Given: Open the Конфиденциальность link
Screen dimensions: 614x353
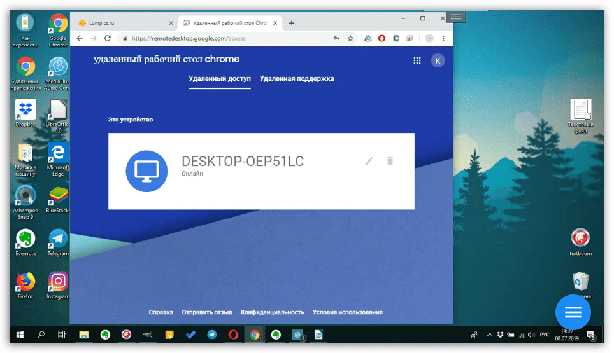Looking at the screenshot, I should point(272,312).
